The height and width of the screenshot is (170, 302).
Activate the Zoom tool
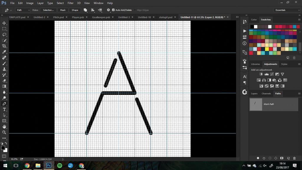pyautogui.click(x=4, y=133)
